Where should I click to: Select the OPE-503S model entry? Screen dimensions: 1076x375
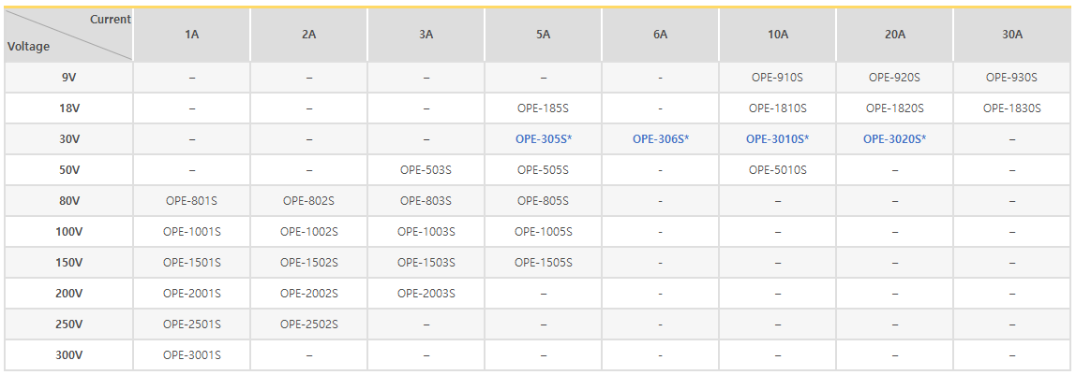tap(426, 170)
